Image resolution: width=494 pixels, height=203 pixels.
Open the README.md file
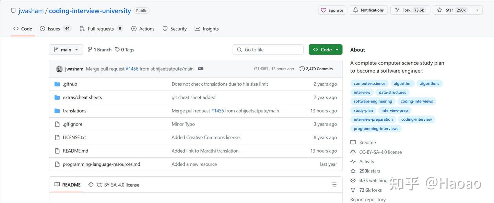coord(75,151)
